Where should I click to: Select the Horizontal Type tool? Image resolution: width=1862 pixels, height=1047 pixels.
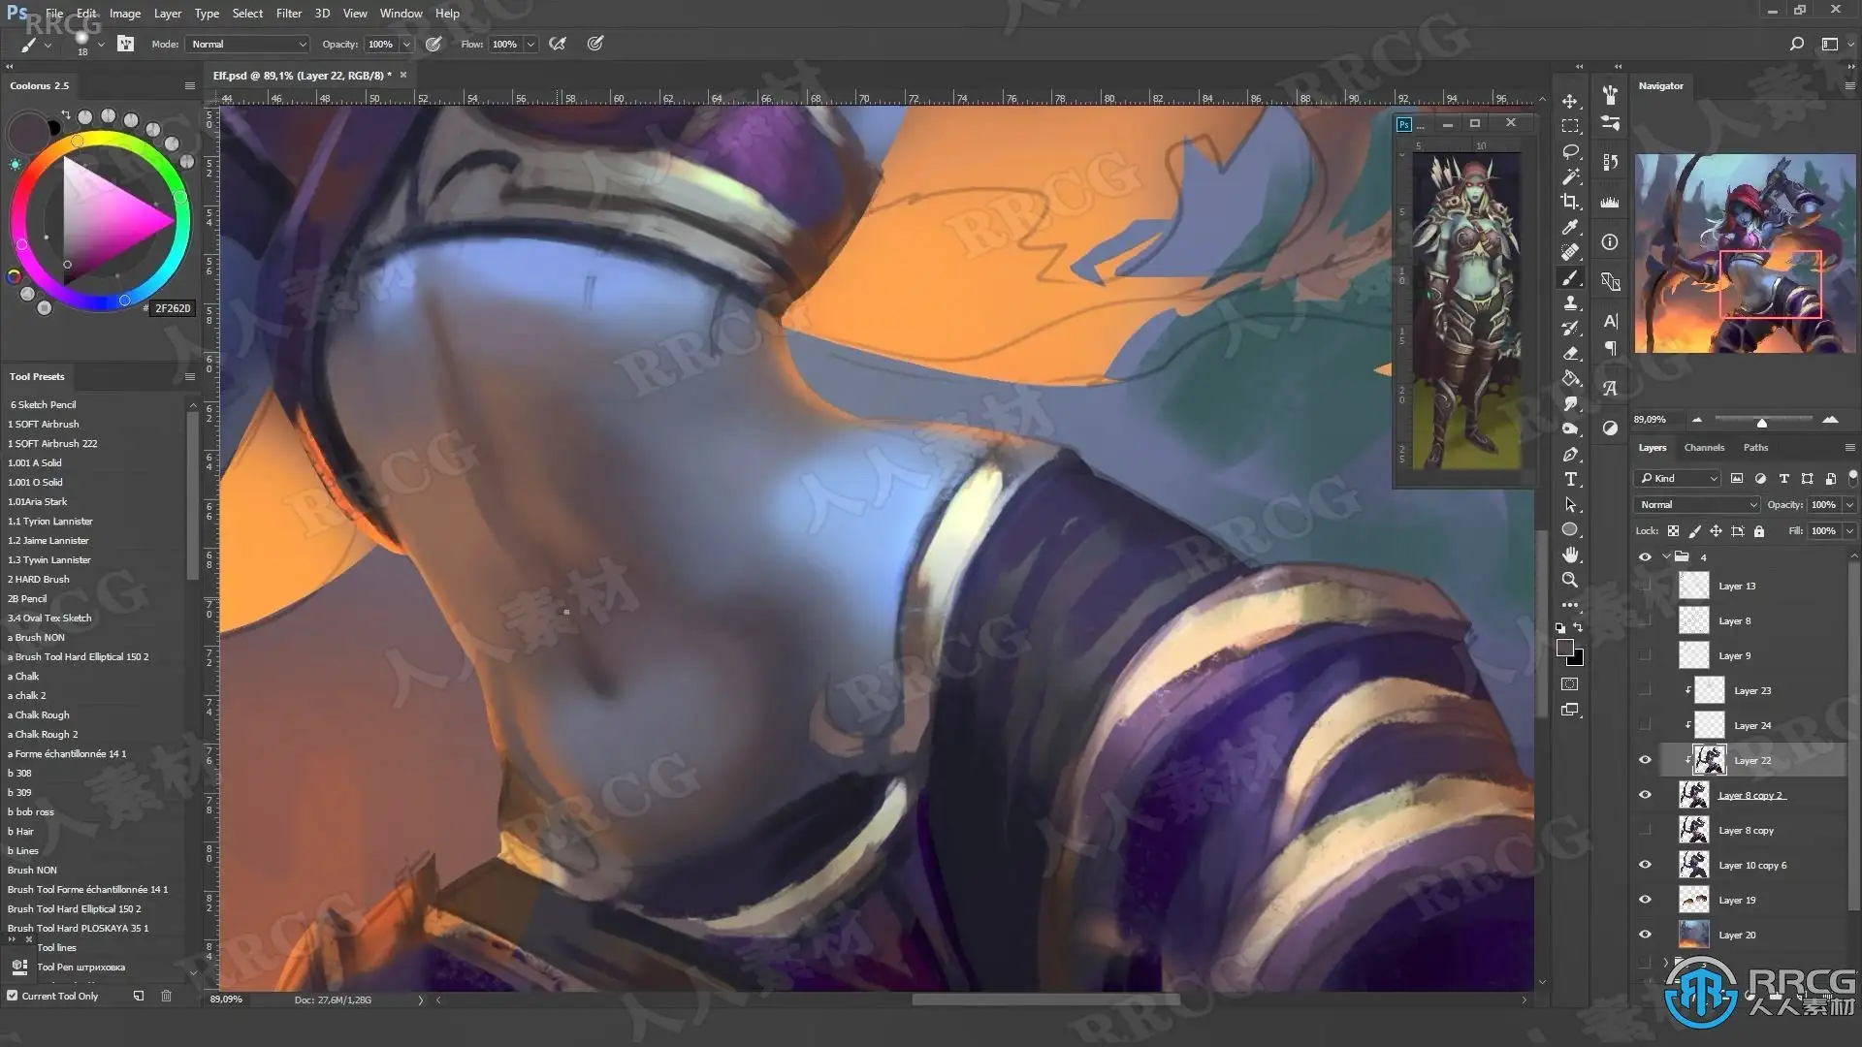(1570, 480)
